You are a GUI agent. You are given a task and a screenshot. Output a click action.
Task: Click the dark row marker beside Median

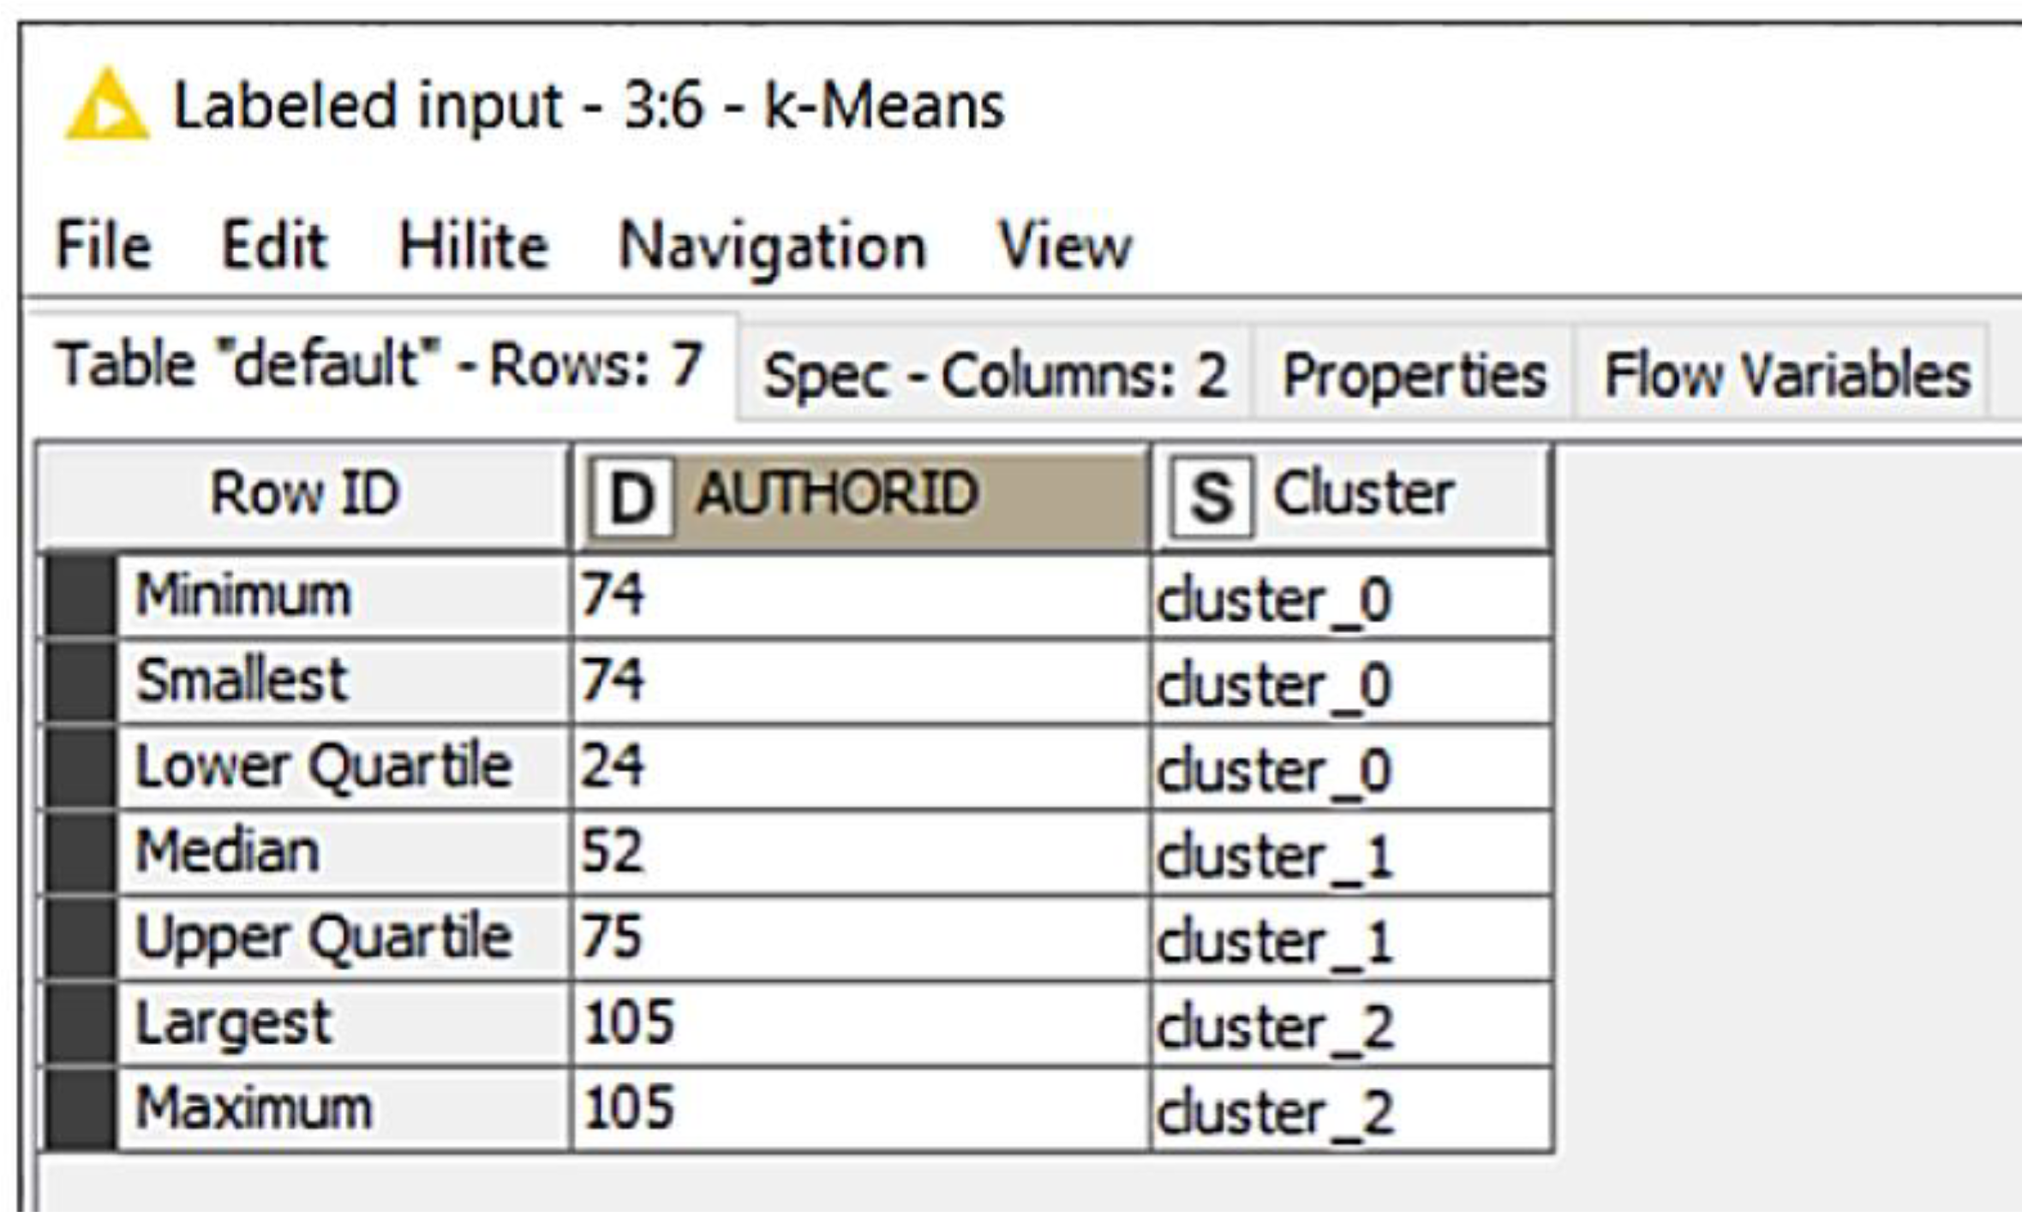click(81, 853)
